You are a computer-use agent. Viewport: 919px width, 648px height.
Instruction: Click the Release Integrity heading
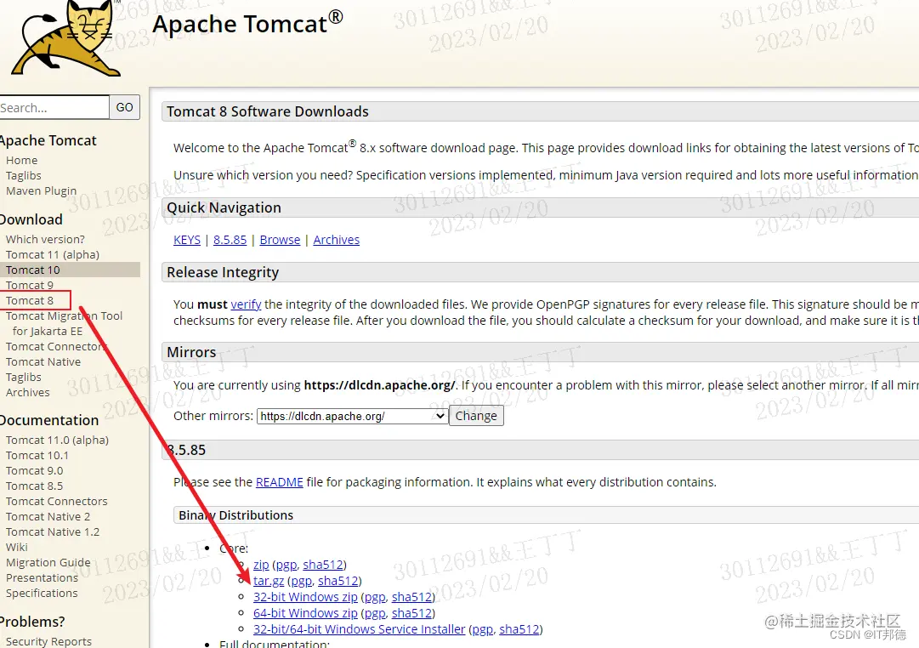tap(223, 272)
